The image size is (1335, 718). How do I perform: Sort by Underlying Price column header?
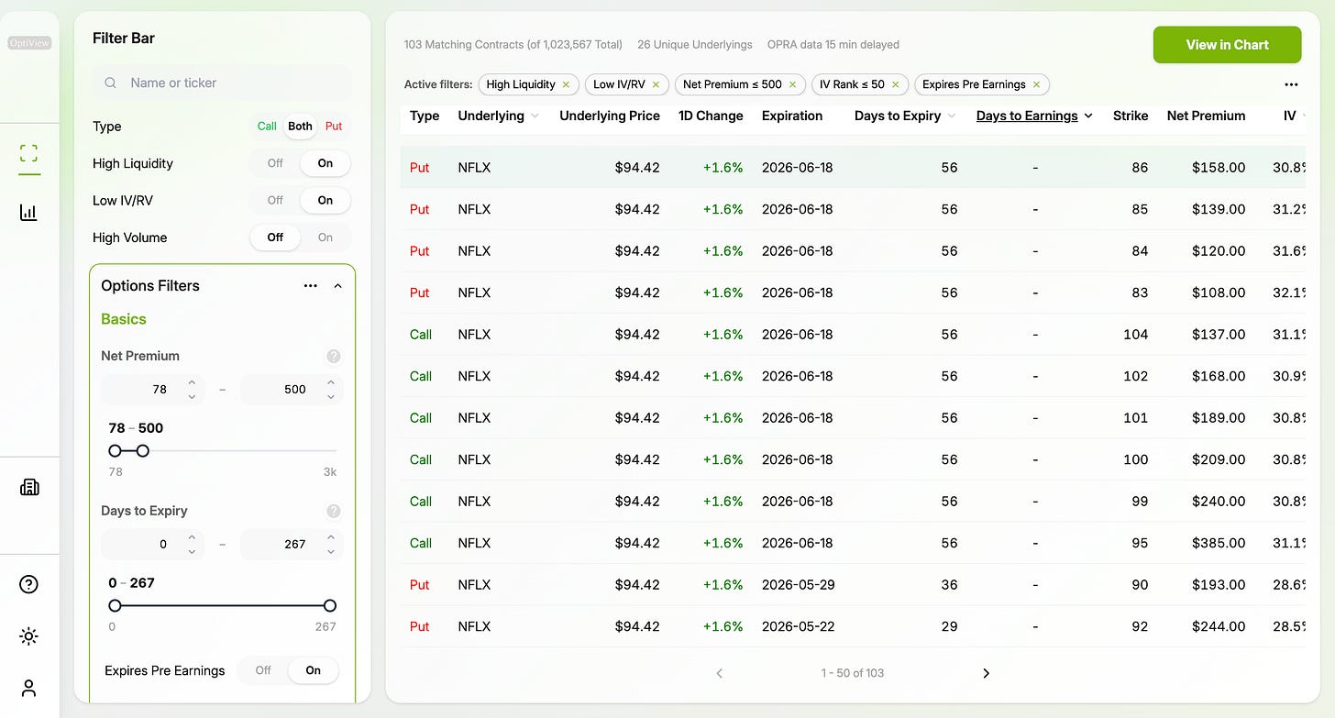click(x=610, y=116)
